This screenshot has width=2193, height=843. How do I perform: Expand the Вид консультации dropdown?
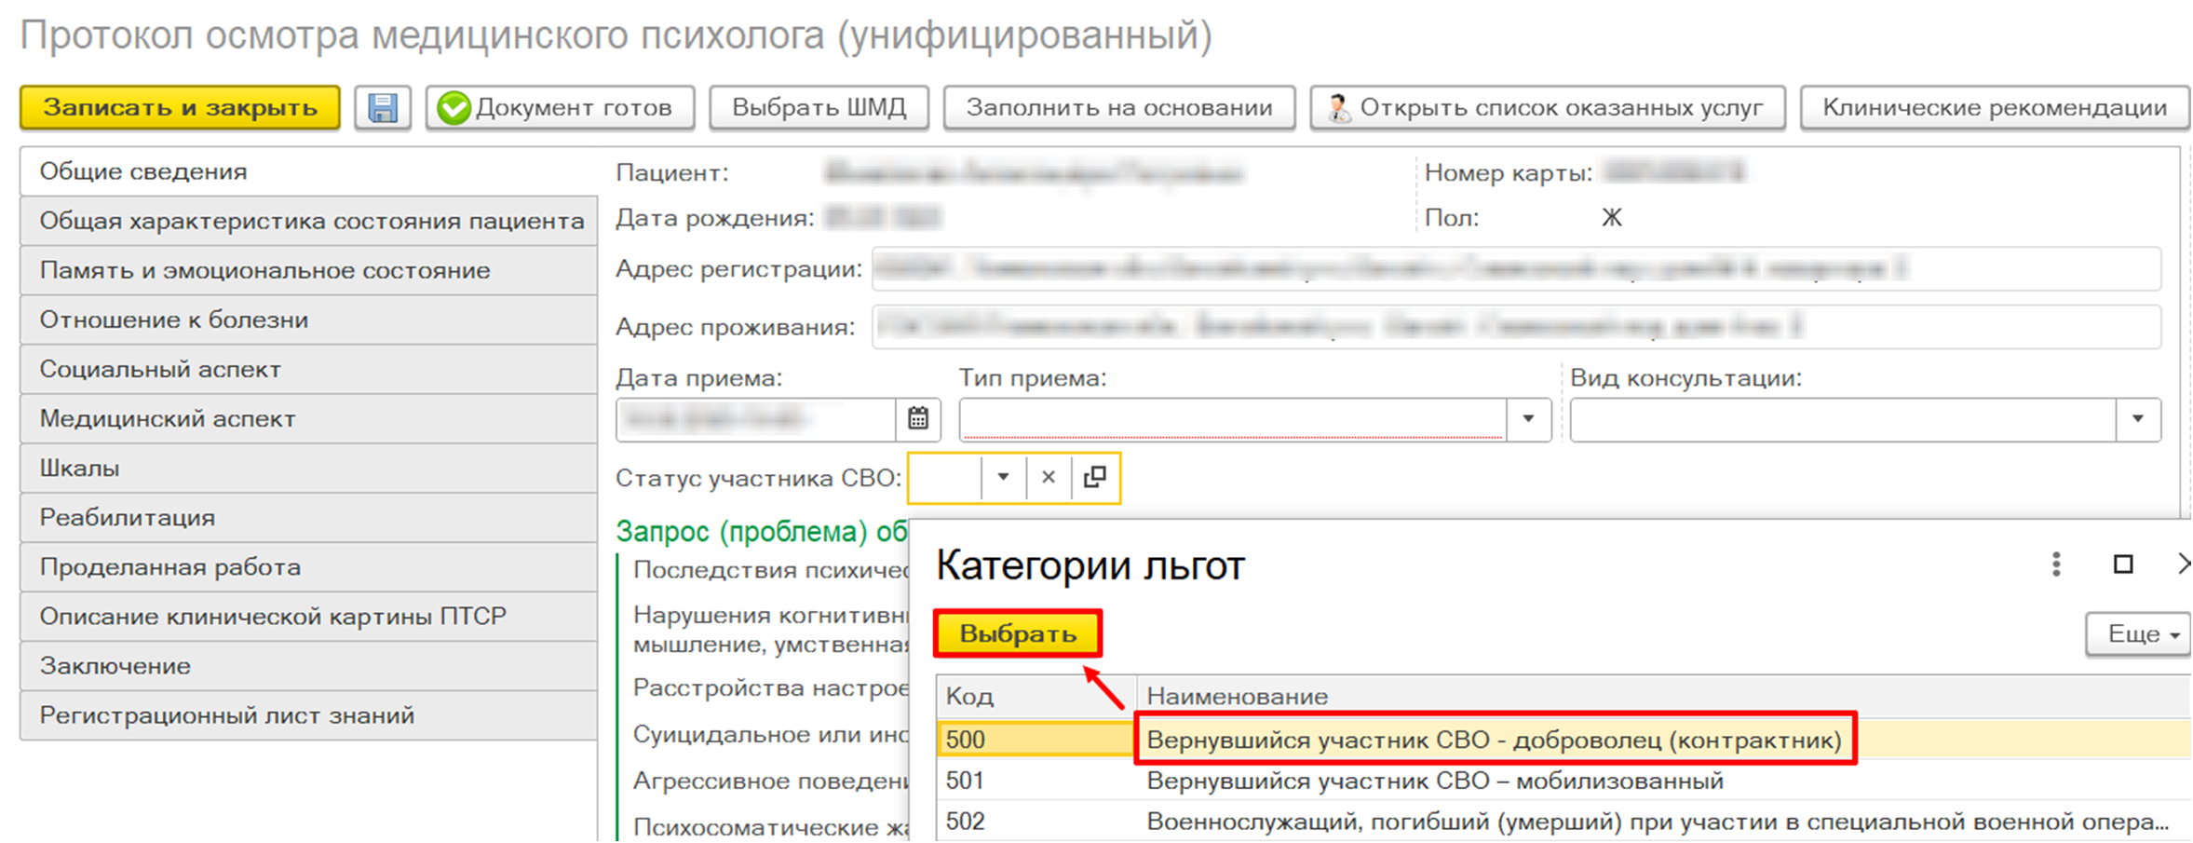(2138, 419)
